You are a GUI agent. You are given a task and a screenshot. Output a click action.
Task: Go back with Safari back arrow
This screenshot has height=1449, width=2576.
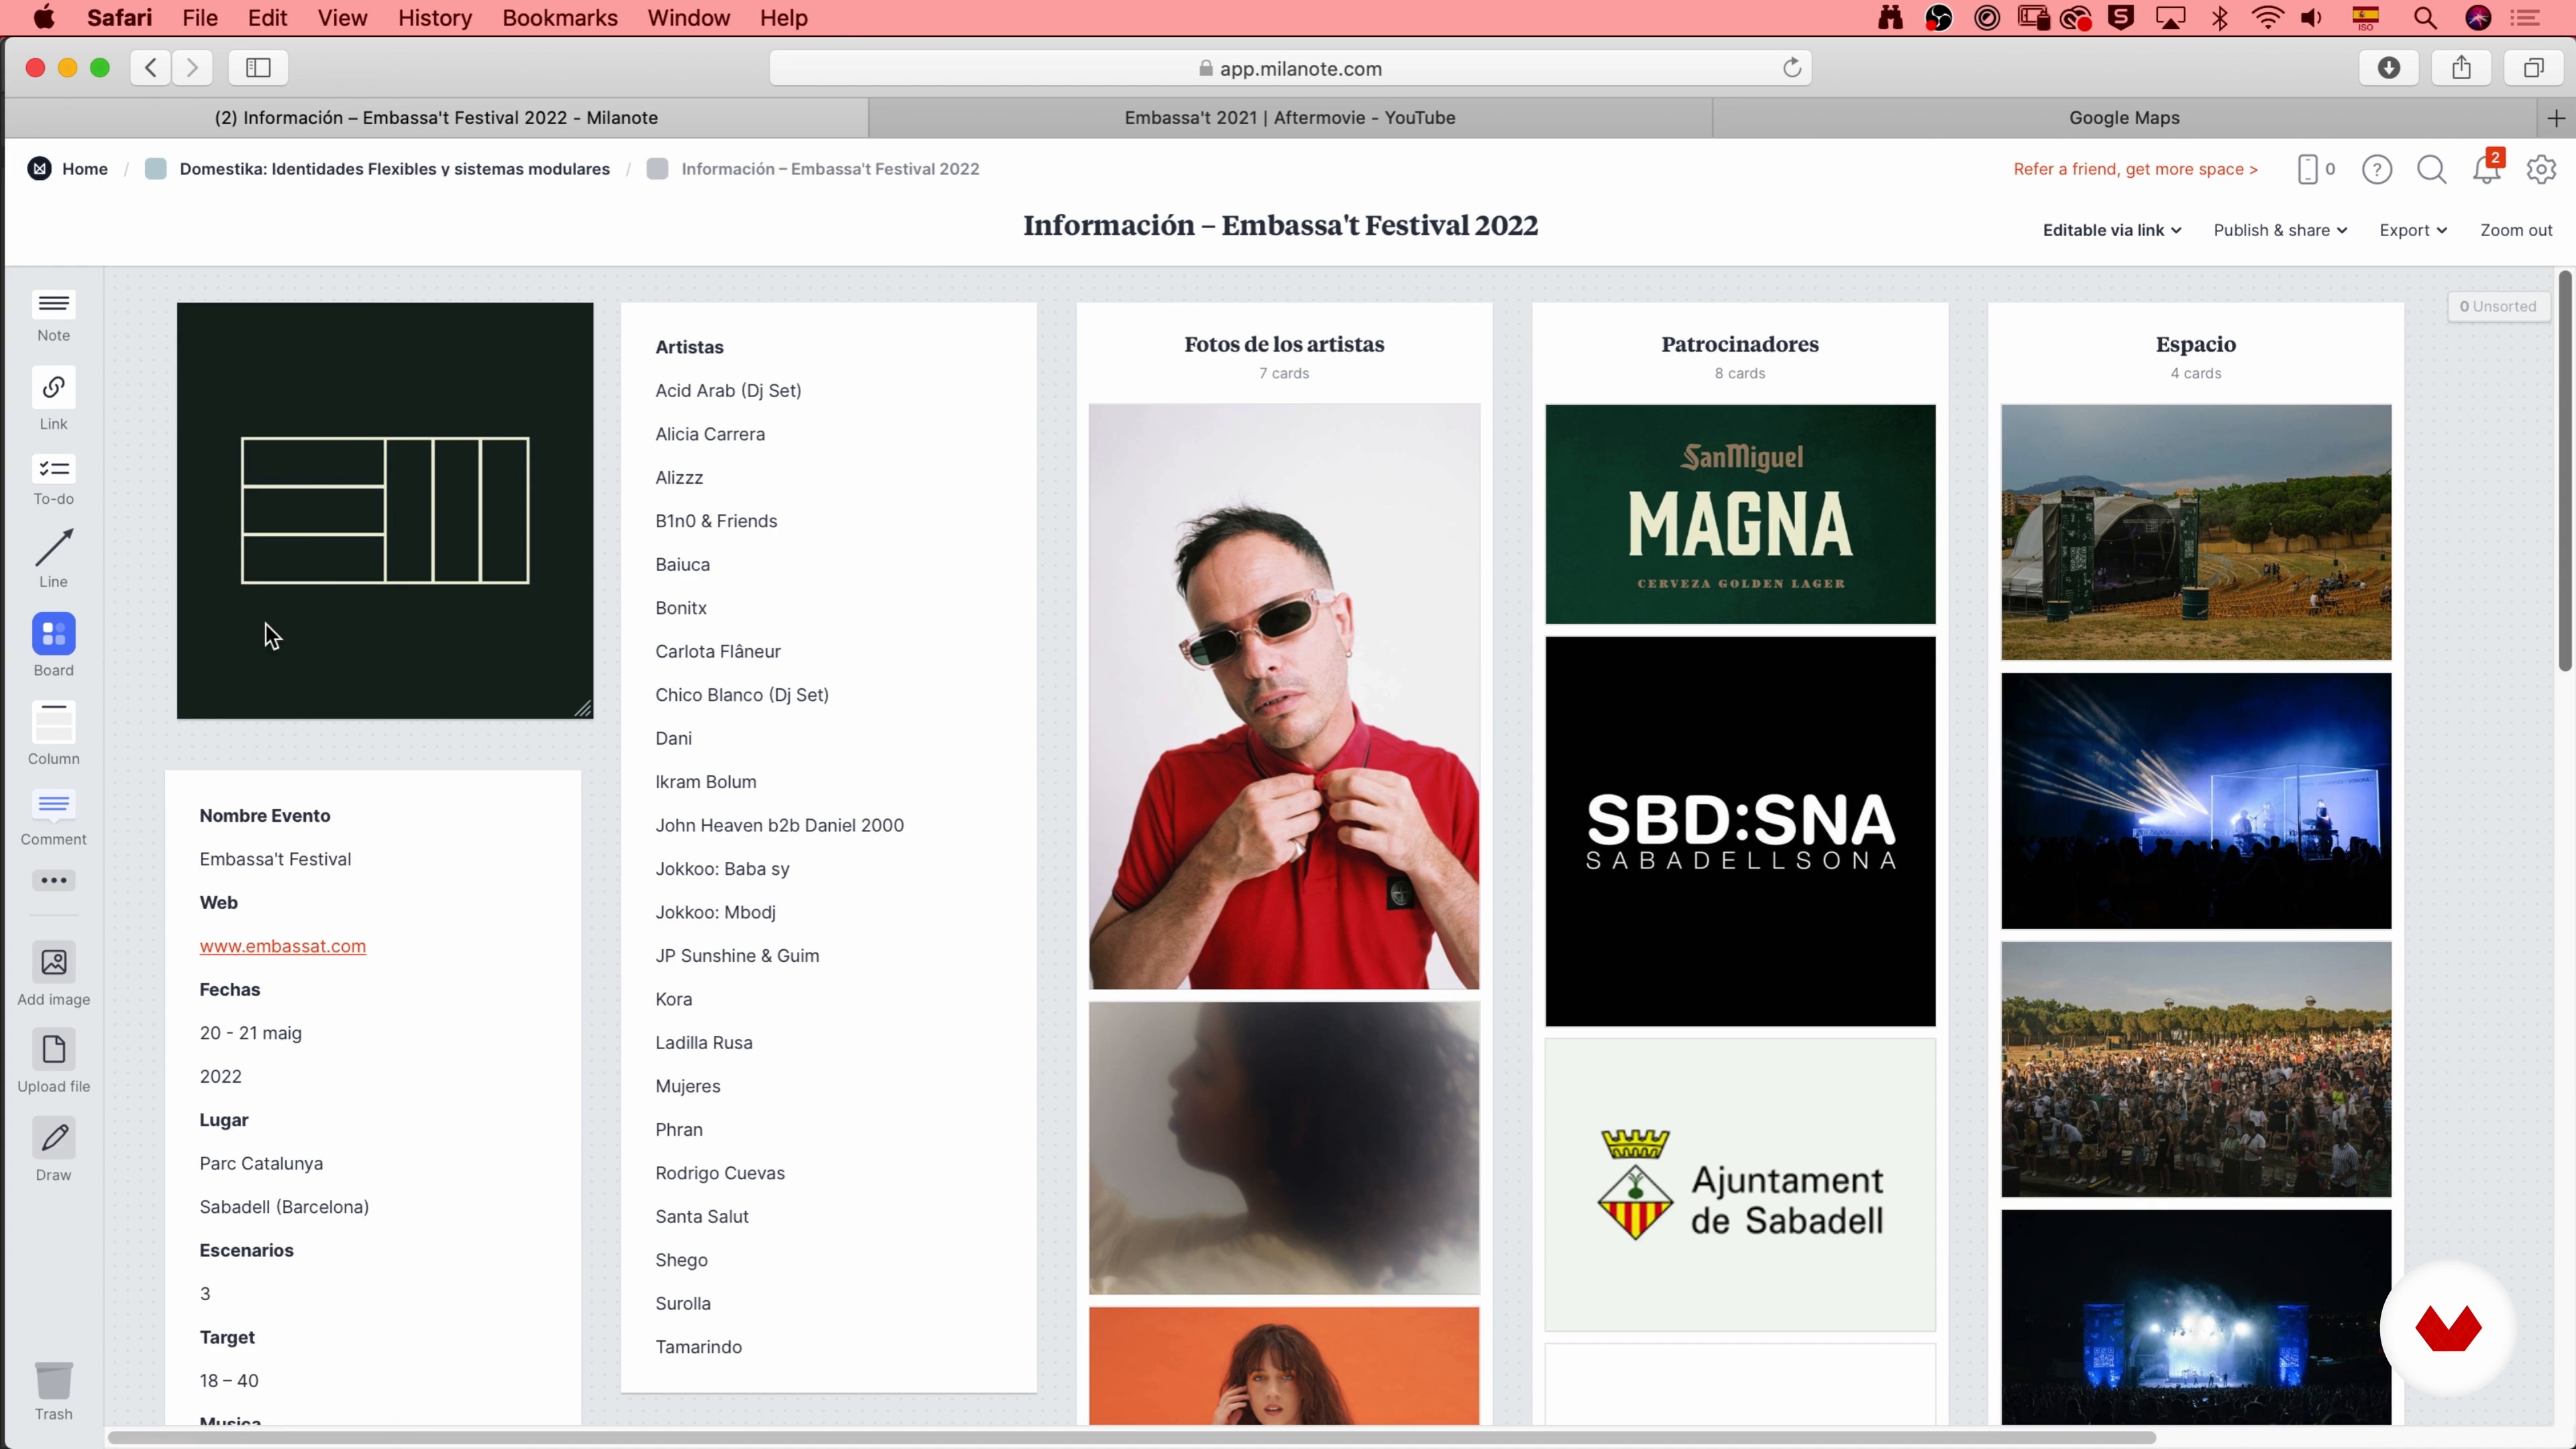[151, 67]
